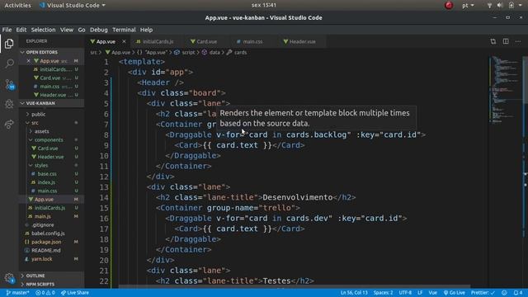Open index.js in the file tree
Image resolution: width=528 pixels, height=297 pixels.
click(x=51, y=182)
